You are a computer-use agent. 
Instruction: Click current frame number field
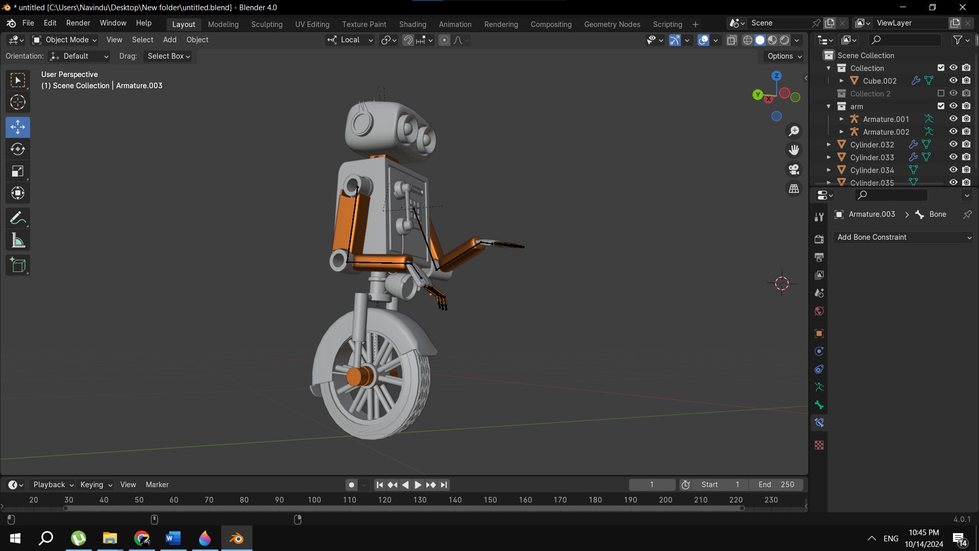pyautogui.click(x=652, y=485)
